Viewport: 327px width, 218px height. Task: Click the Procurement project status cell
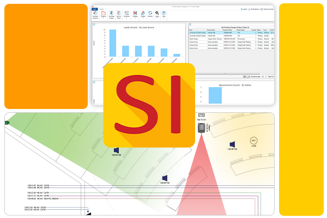tap(241, 39)
